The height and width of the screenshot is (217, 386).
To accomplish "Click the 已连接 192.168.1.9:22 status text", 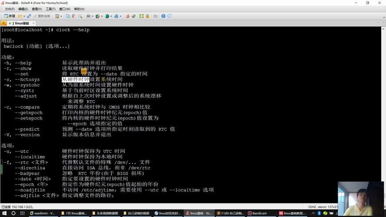I will 17,207.
